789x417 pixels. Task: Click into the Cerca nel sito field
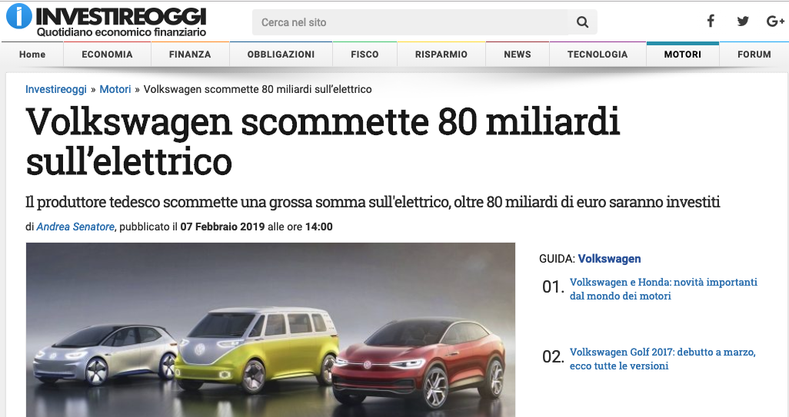(x=410, y=22)
